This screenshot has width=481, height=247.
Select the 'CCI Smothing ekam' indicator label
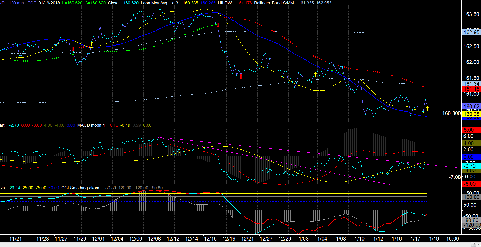(x=80, y=188)
